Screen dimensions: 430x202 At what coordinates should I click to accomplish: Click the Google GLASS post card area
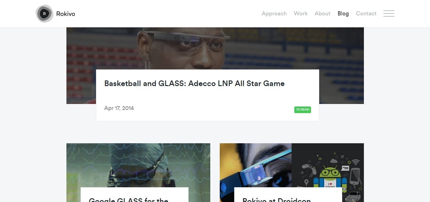(134, 195)
